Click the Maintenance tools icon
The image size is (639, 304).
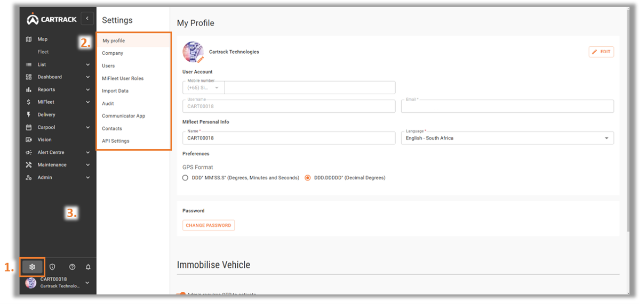click(28, 165)
